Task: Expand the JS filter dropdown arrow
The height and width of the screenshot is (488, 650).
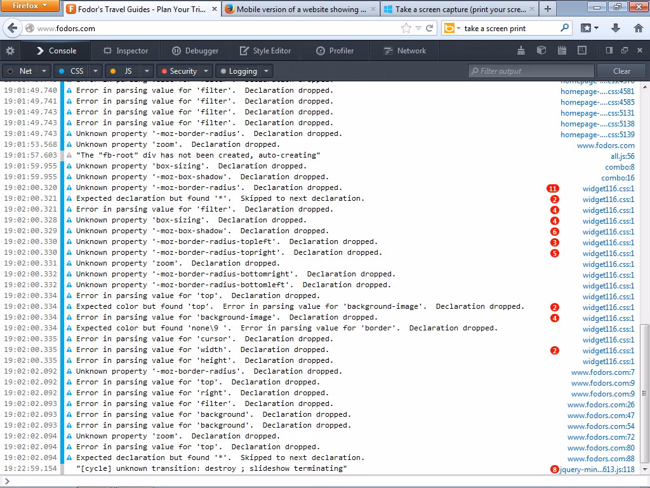Action: pos(147,71)
